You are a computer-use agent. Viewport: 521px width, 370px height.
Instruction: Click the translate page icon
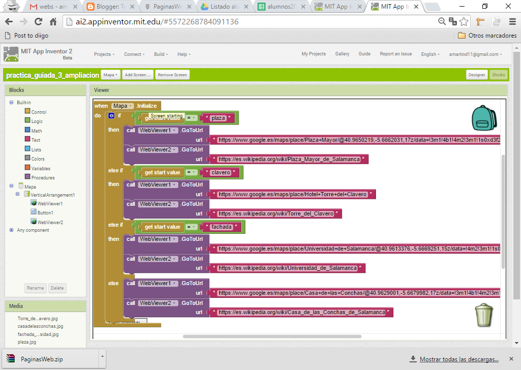pyautogui.click(x=452, y=21)
